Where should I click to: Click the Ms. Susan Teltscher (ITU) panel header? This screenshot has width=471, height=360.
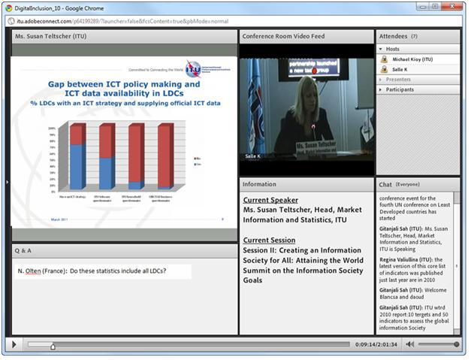[125, 36]
